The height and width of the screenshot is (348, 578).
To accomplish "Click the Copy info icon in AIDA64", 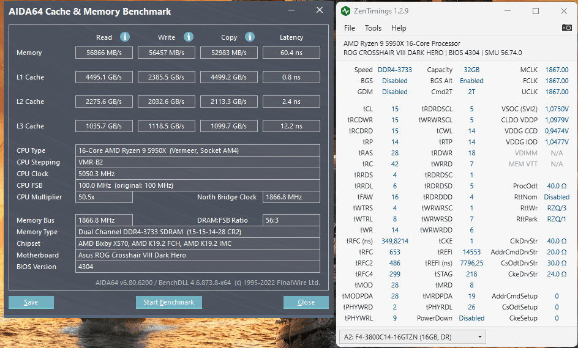I will (250, 37).
